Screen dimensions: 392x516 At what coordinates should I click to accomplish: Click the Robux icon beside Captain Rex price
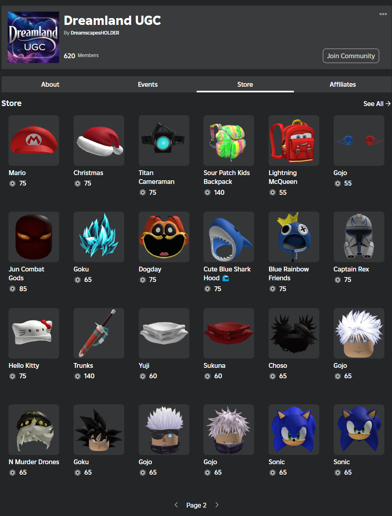(338, 280)
